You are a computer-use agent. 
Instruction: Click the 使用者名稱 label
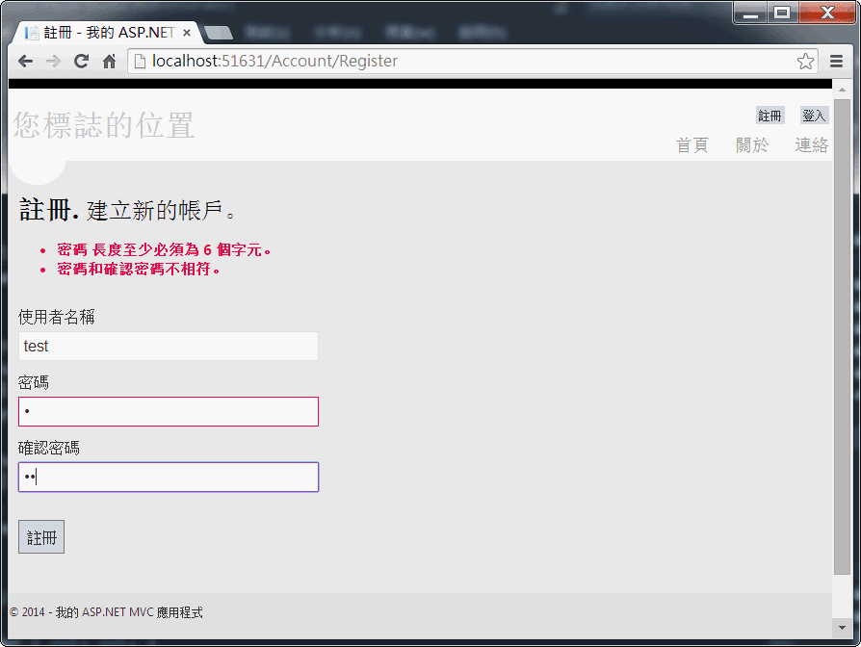57,317
